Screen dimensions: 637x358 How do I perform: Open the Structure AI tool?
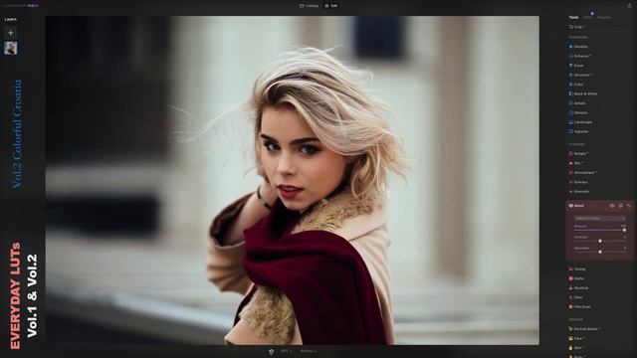pos(581,76)
